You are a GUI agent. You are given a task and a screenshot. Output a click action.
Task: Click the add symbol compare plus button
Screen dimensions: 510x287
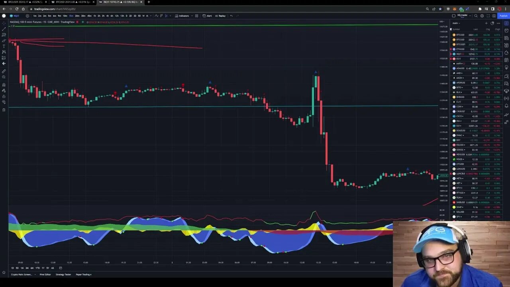(x=27, y=16)
